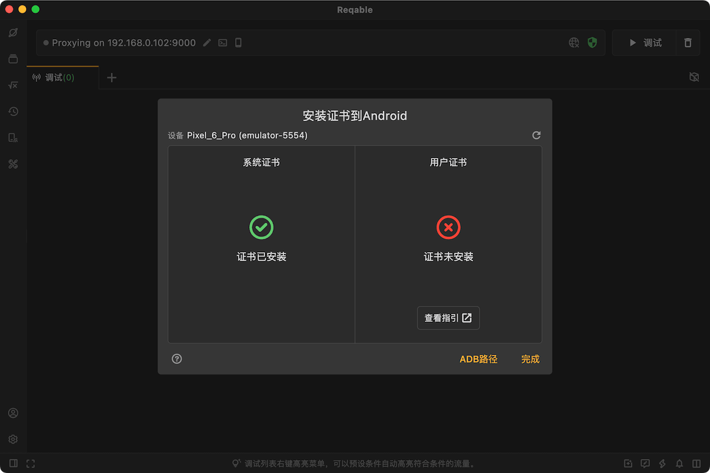Open the user account icon in sidebar
Screen dimensions: 710x473
click(x=13, y=413)
